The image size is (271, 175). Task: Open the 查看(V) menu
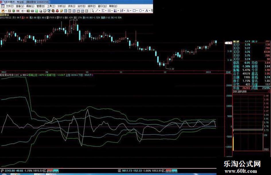click(20, 6)
